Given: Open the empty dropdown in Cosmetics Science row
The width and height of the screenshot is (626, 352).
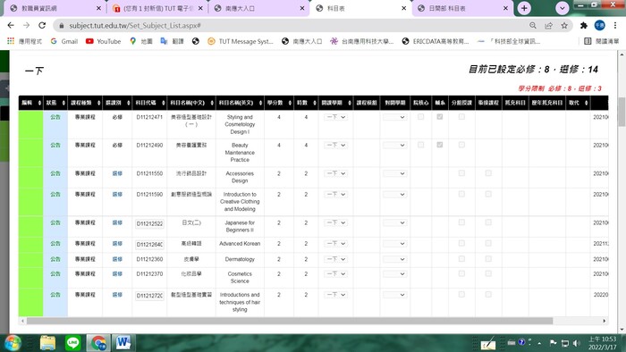Looking at the screenshot, I should tap(395, 274).
